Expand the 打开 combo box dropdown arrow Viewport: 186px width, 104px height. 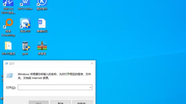pyautogui.click(x=90, y=87)
